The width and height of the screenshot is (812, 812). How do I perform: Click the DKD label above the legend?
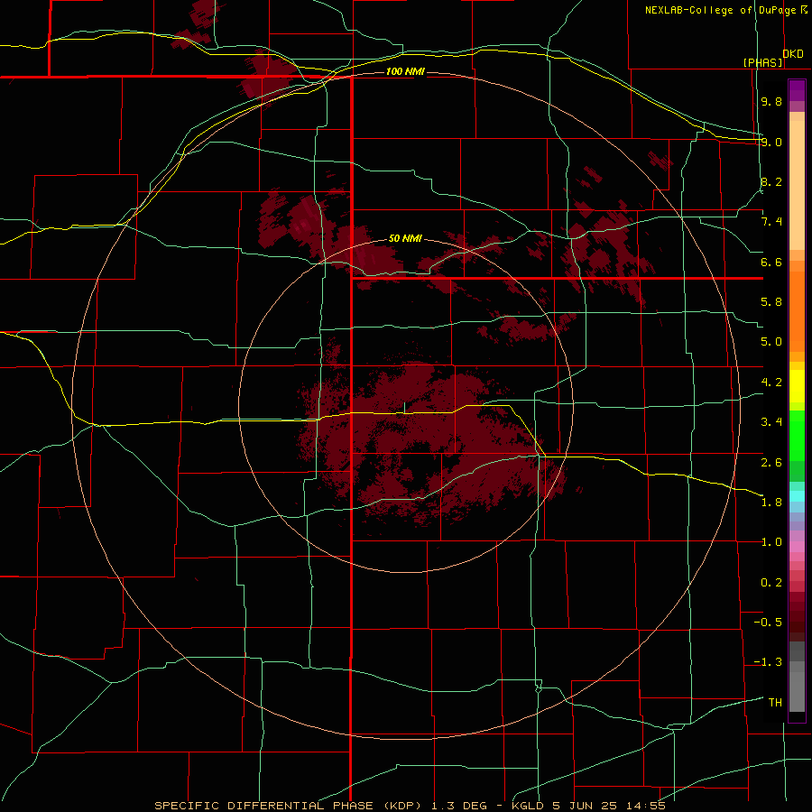coord(793,54)
